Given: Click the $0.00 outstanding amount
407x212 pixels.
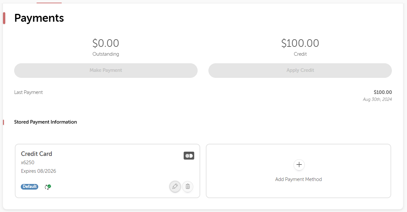Looking at the screenshot, I should click(106, 43).
